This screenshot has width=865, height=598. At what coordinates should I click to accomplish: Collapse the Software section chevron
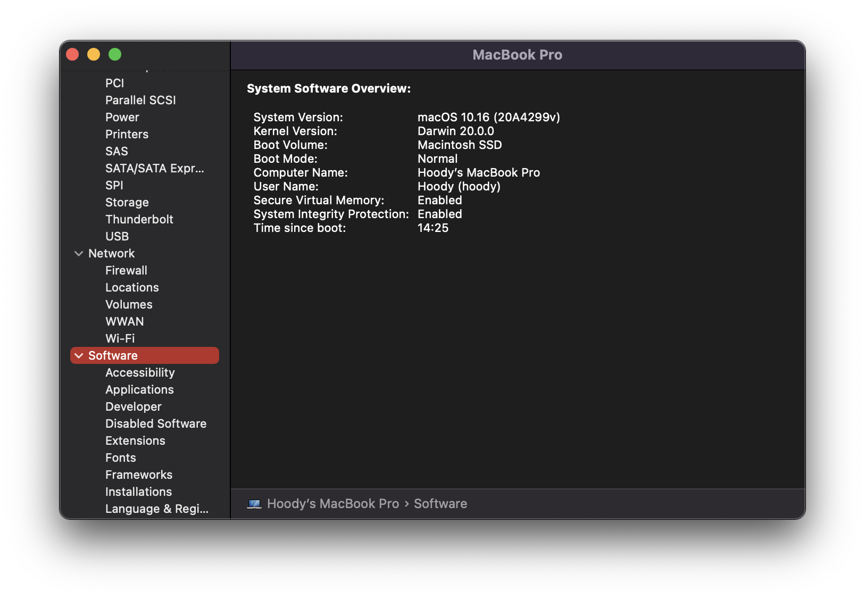coord(79,356)
